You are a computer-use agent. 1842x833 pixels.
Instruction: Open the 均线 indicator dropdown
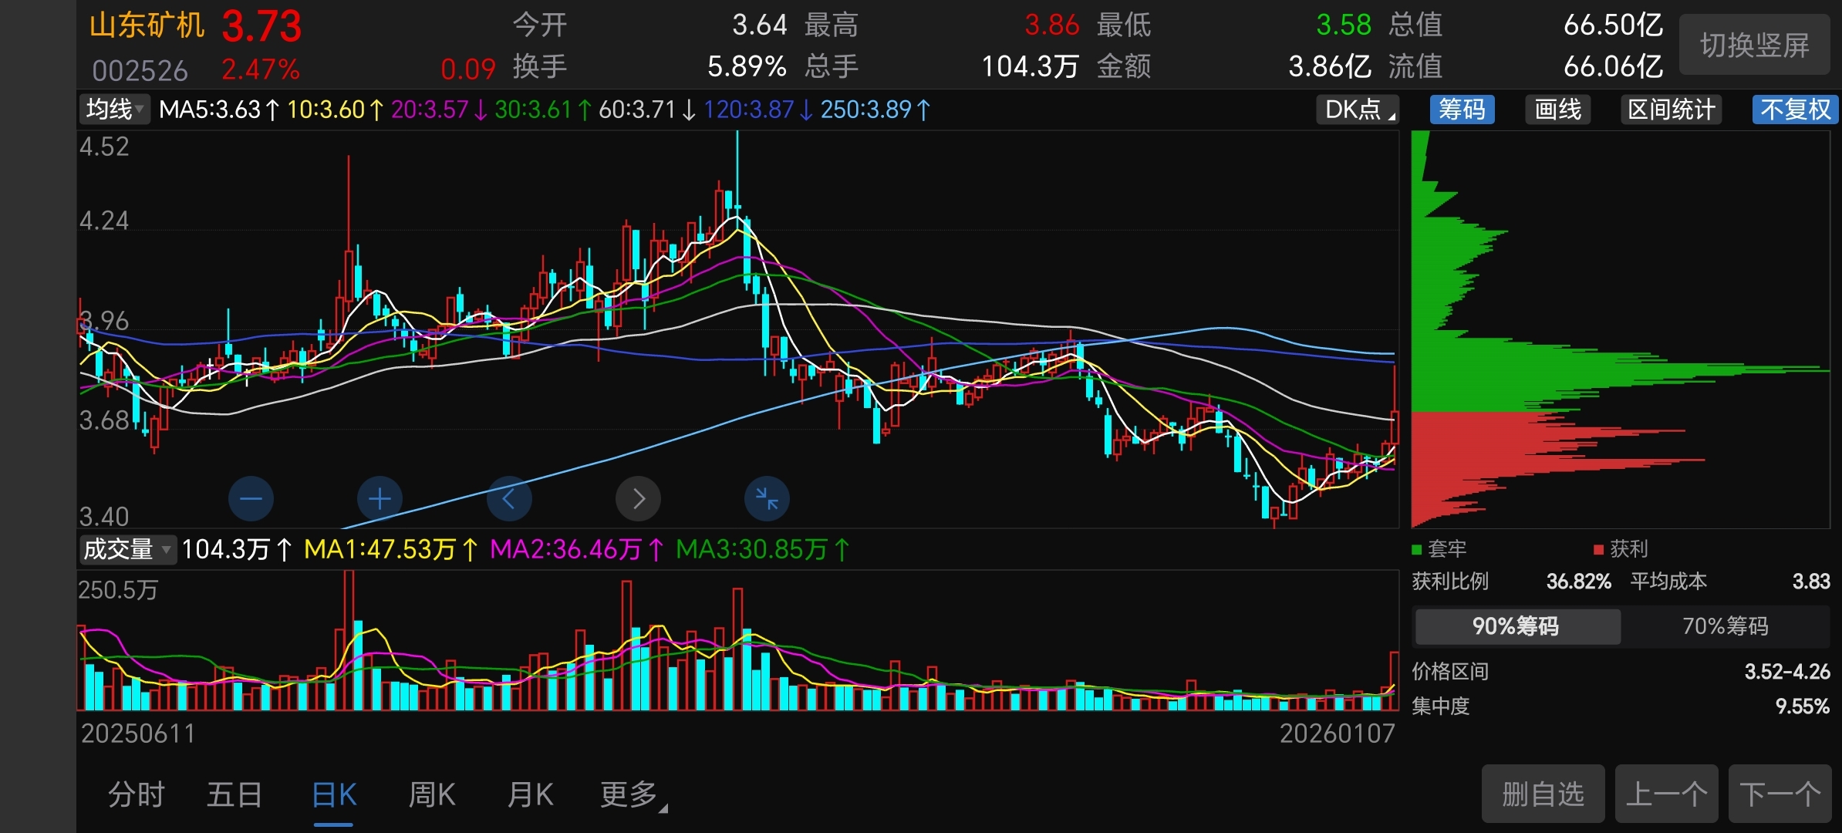(114, 110)
